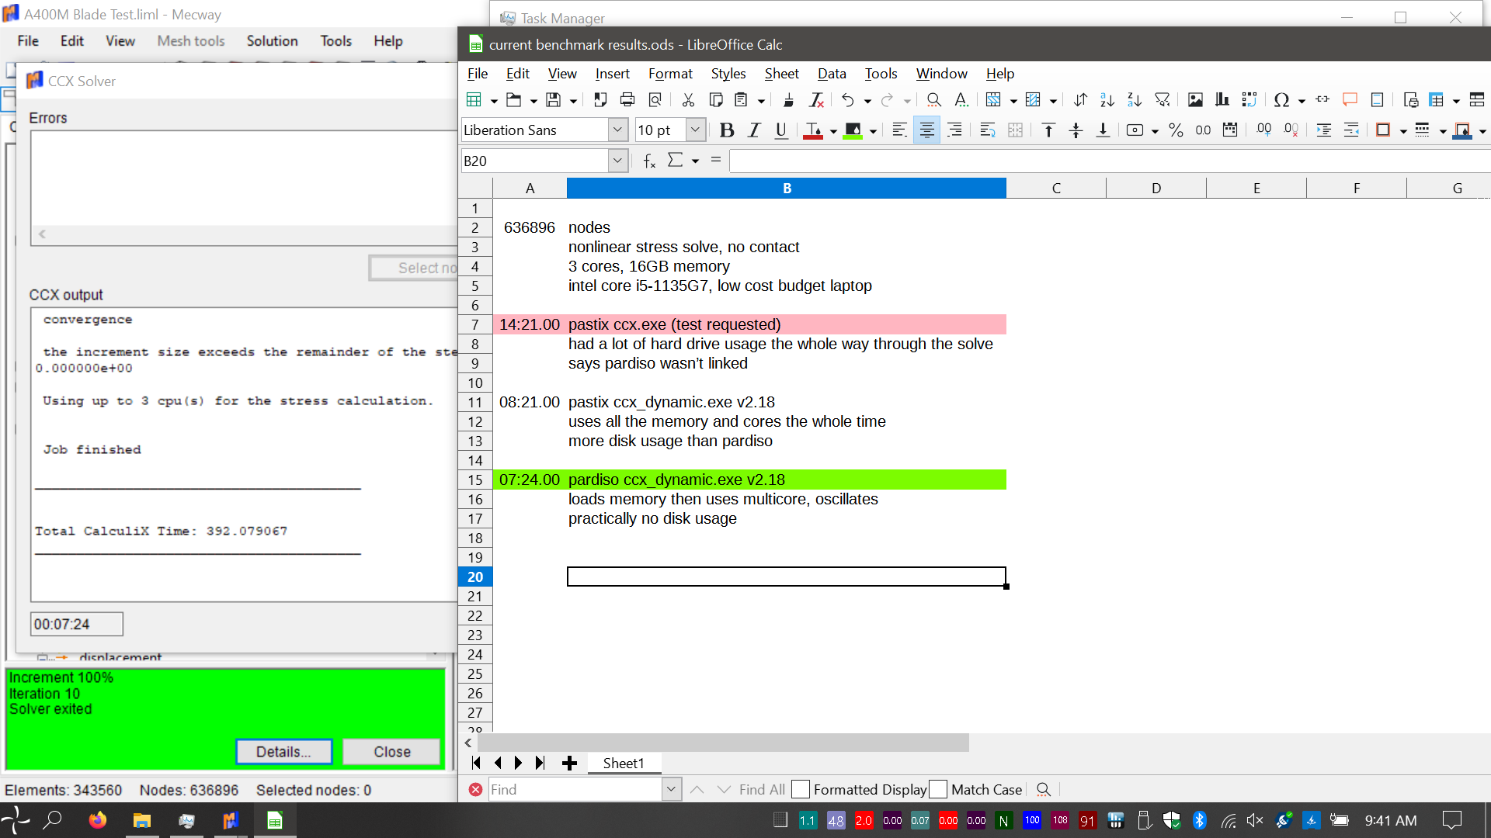The height and width of the screenshot is (838, 1491).
Task: Check the Match Case checkbox
Action: click(x=938, y=789)
